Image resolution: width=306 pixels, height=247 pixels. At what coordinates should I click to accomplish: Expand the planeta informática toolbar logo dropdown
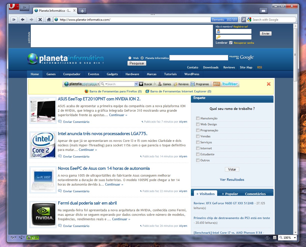coord(98,84)
